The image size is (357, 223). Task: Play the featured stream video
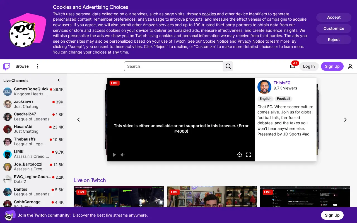coord(114,155)
